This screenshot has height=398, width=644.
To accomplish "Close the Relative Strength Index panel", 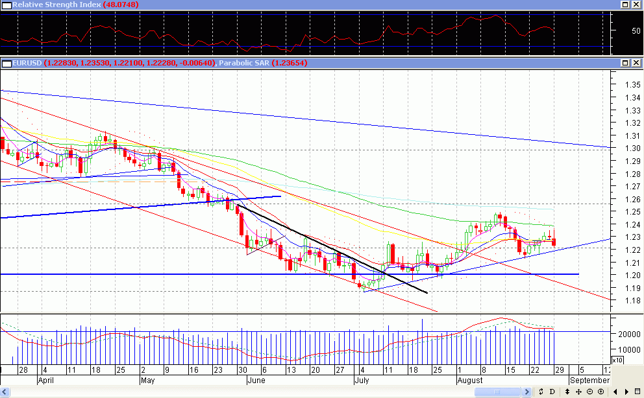I will point(635,5).
